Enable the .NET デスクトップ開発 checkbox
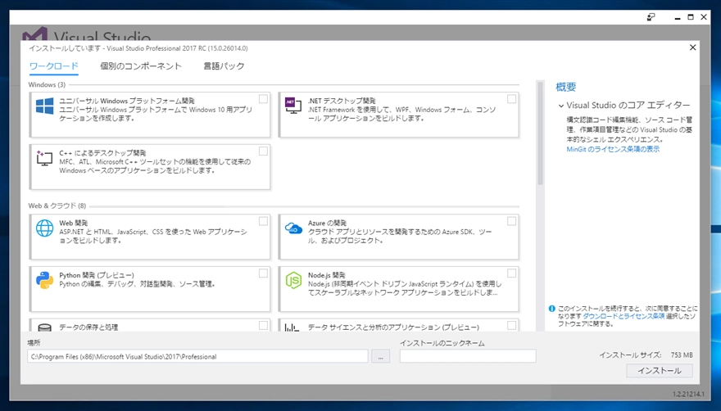 511,99
